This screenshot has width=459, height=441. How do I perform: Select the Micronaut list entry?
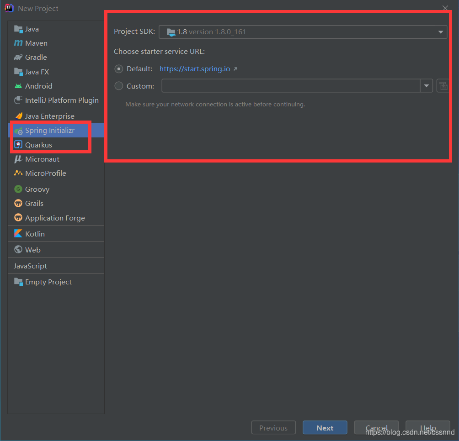[x=56, y=159]
